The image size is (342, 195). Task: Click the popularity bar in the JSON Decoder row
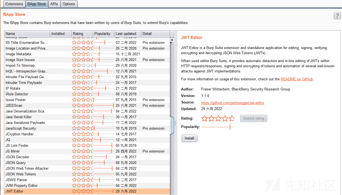click(104, 157)
